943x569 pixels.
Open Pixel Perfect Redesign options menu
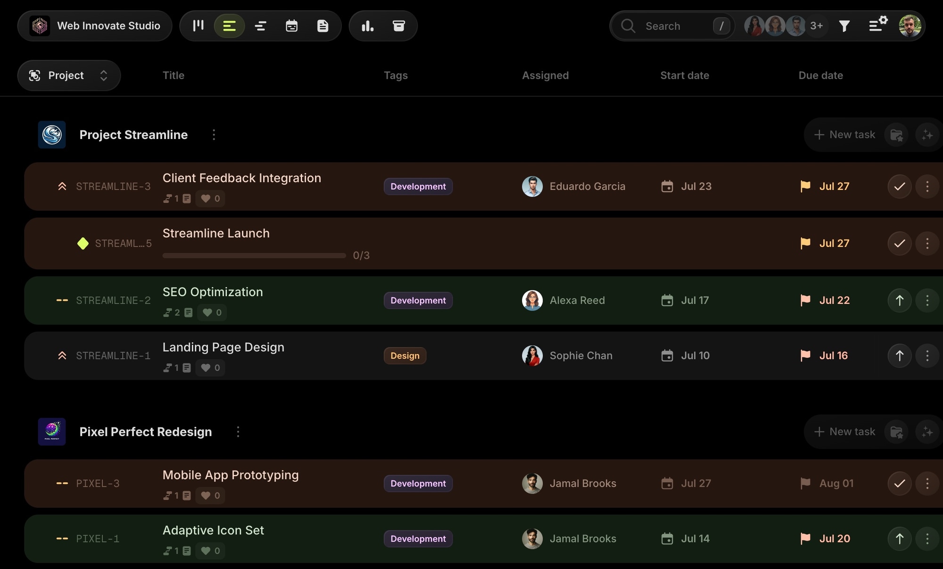tap(238, 431)
